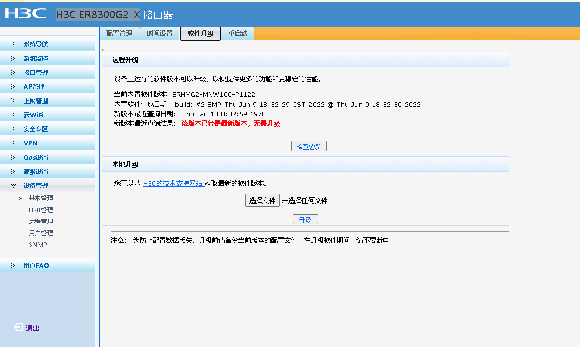The image size is (580, 347).
Task: Switch to 配置管理 tab
Action: click(x=119, y=34)
